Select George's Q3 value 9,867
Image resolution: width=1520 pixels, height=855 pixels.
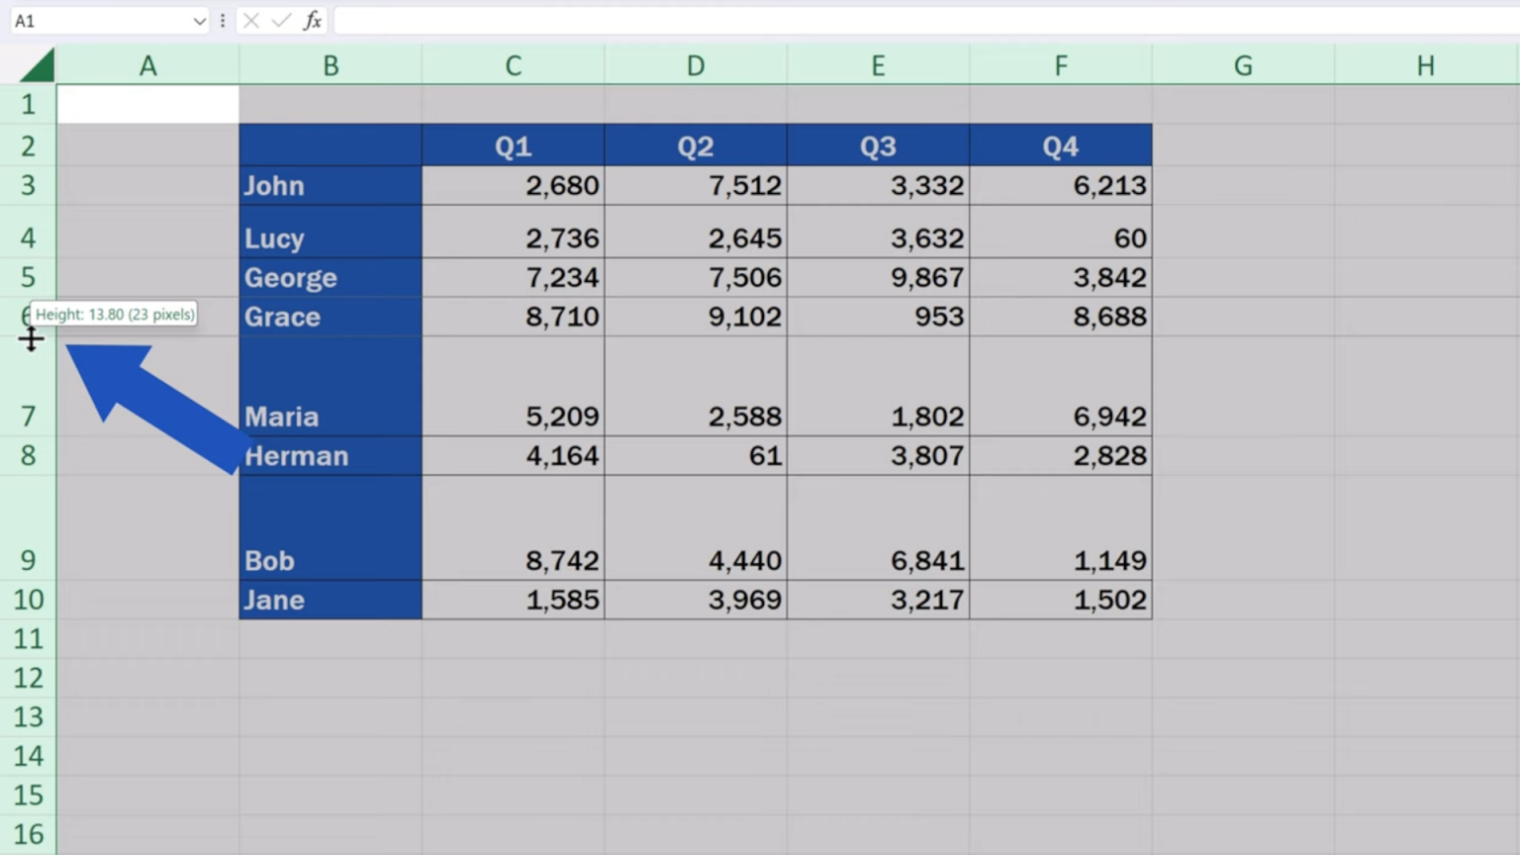click(878, 277)
